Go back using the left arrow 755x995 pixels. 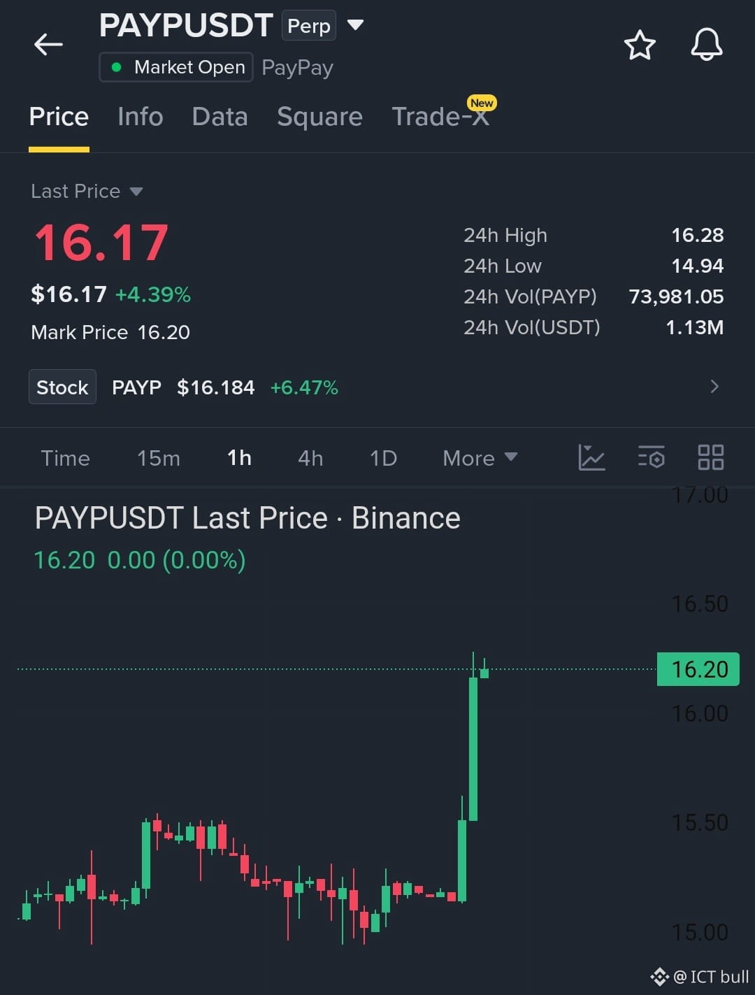point(48,45)
